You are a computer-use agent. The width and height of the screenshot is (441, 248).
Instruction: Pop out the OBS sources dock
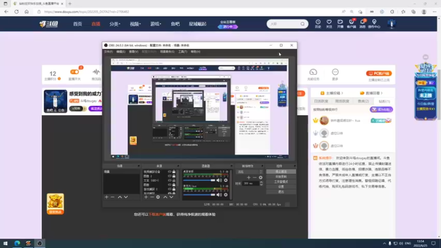[x=178, y=166]
